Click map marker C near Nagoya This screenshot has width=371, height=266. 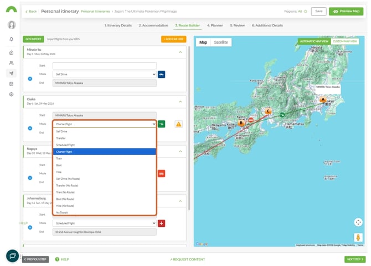point(268,111)
